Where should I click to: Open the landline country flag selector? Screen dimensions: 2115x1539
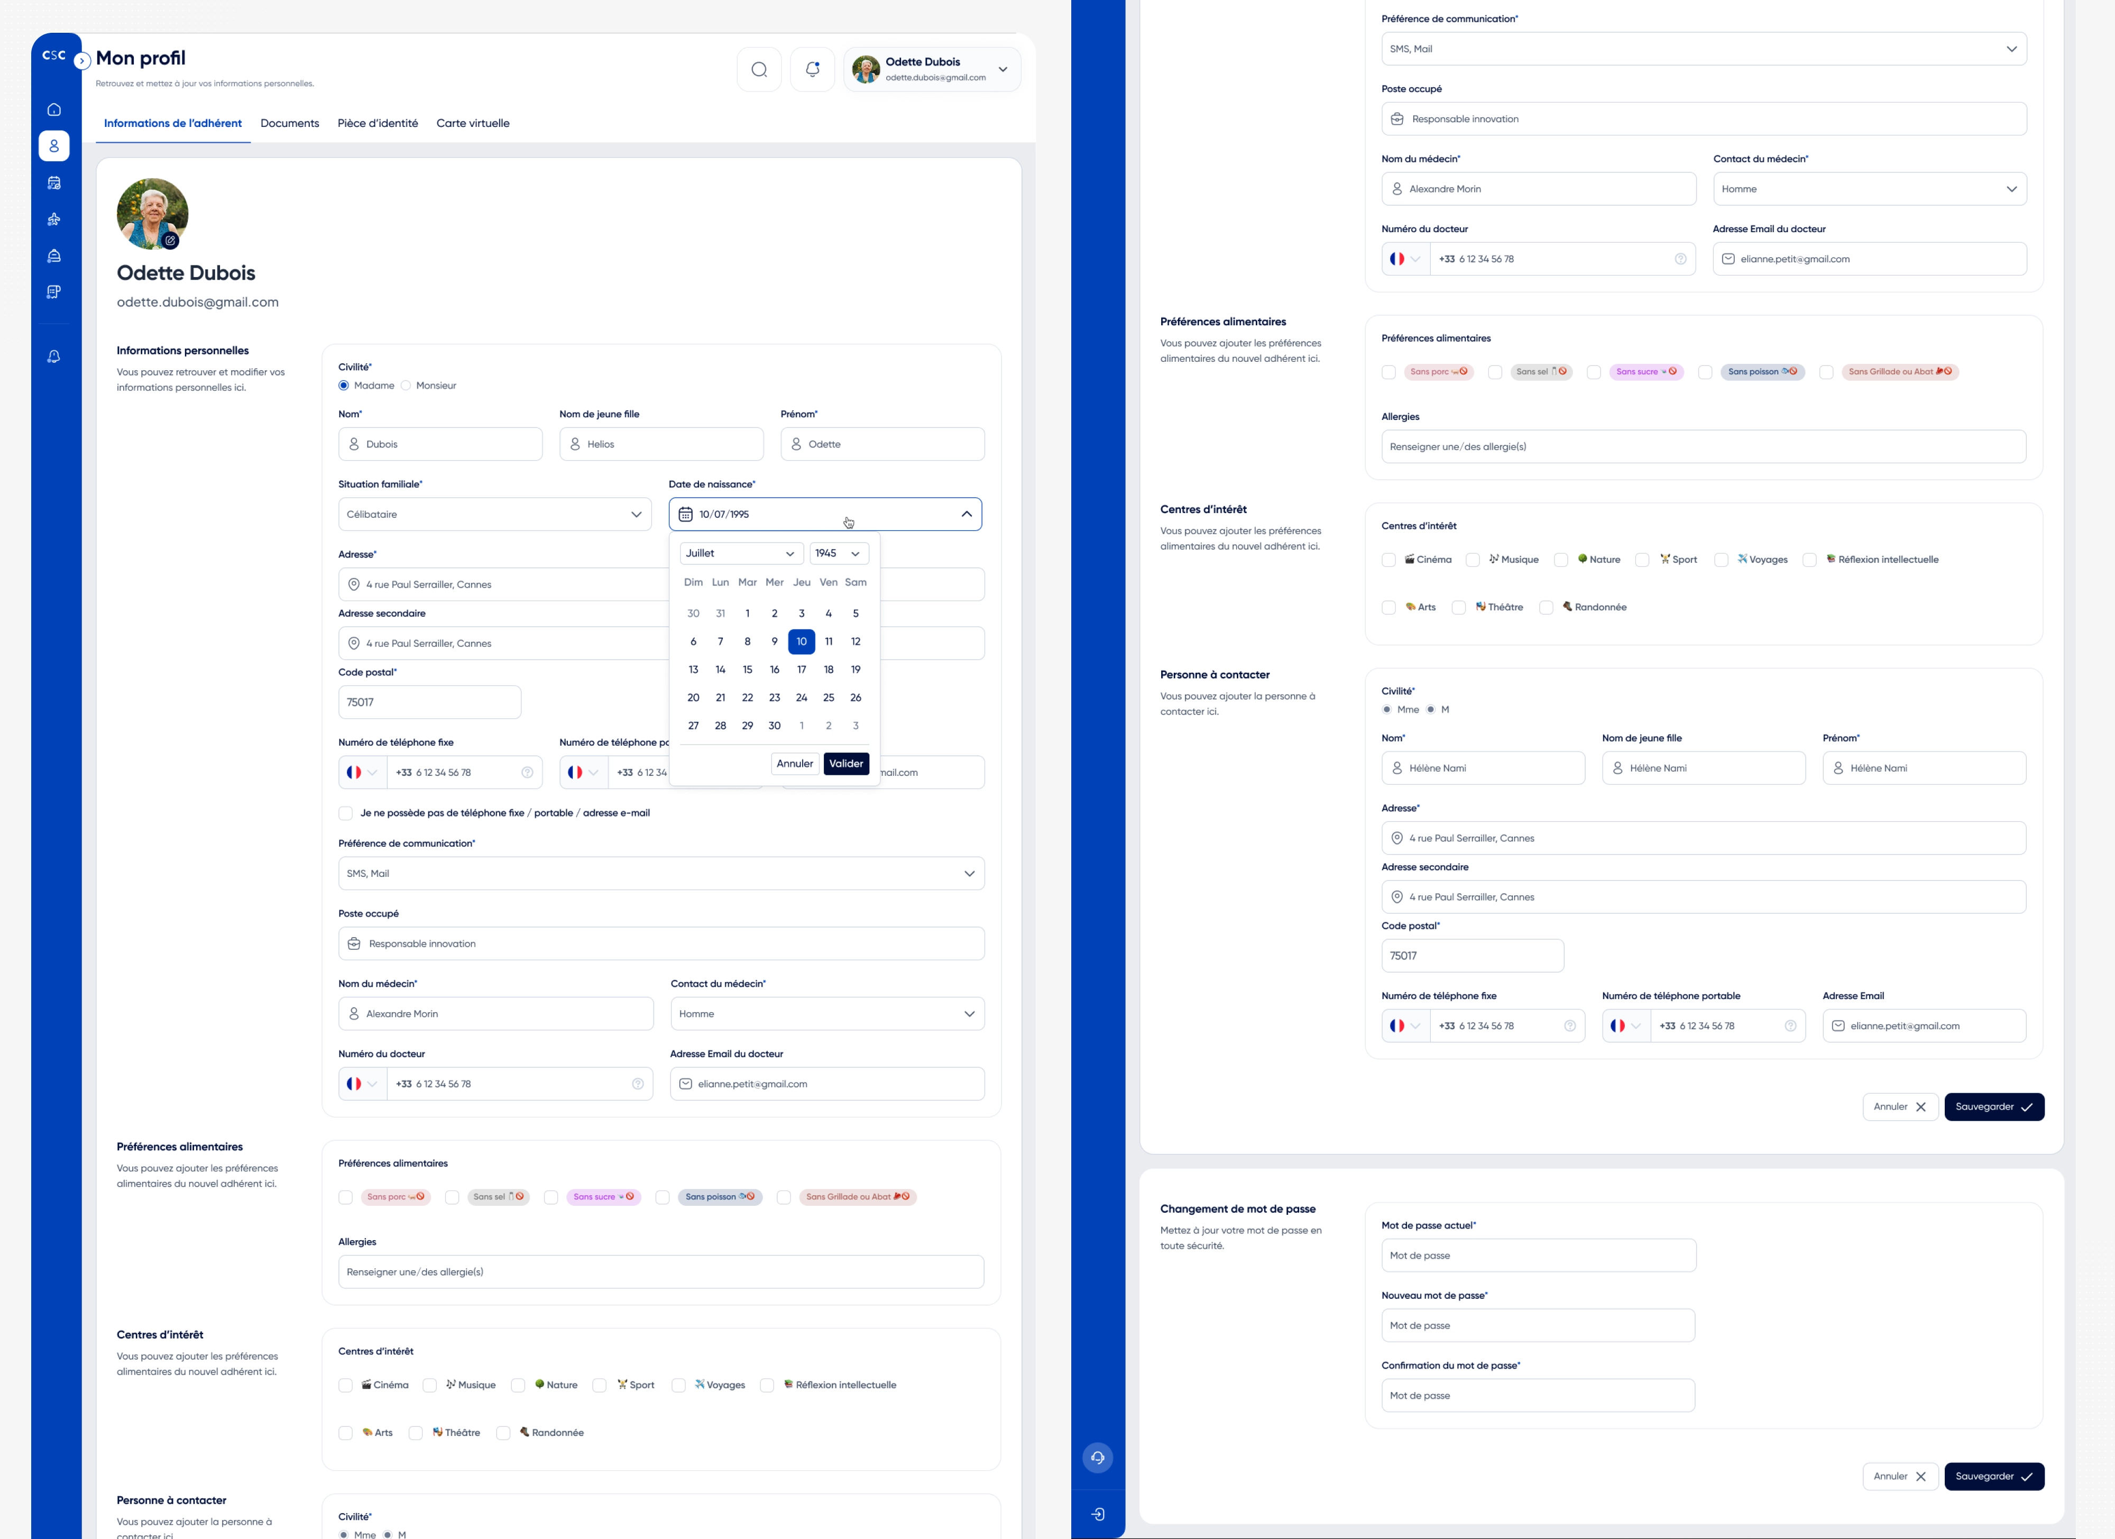pos(362,772)
